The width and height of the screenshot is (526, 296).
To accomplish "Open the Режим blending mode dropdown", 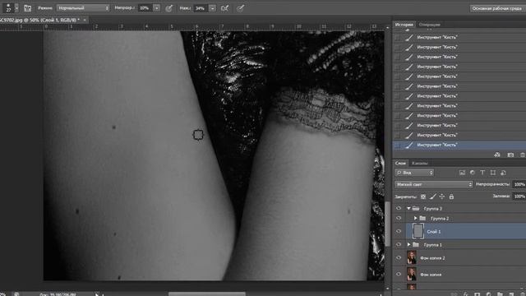I will coord(83,7).
